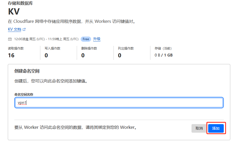Select the 列出操作数 label
The image size is (236, 142).
126,48
